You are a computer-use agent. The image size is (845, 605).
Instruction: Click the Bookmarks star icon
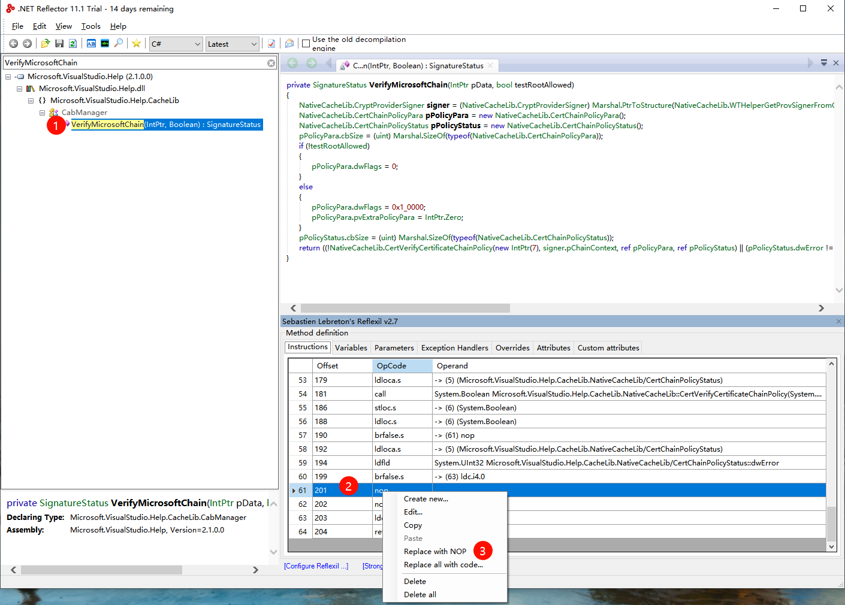click(137, 43)
